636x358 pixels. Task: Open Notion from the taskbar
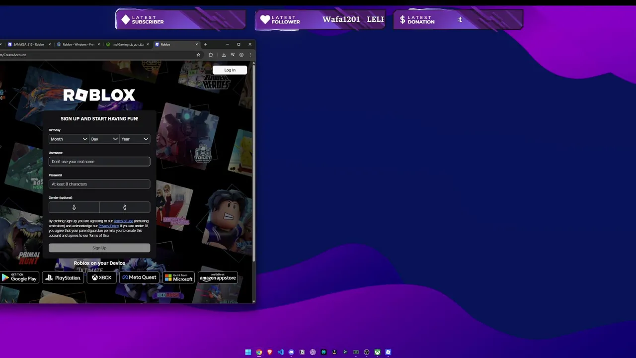[302, 352]
